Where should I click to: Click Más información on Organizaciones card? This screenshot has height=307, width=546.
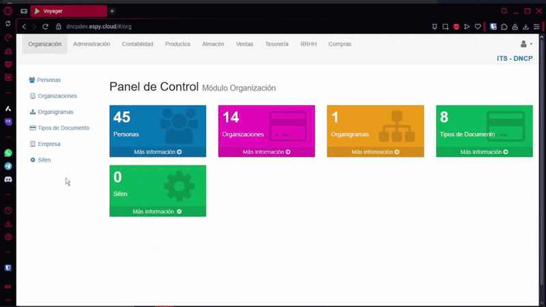pos(266,152)
